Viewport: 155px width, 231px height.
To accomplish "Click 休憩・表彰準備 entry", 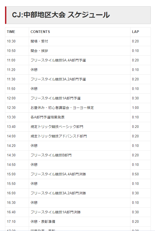I will point(43,222).
